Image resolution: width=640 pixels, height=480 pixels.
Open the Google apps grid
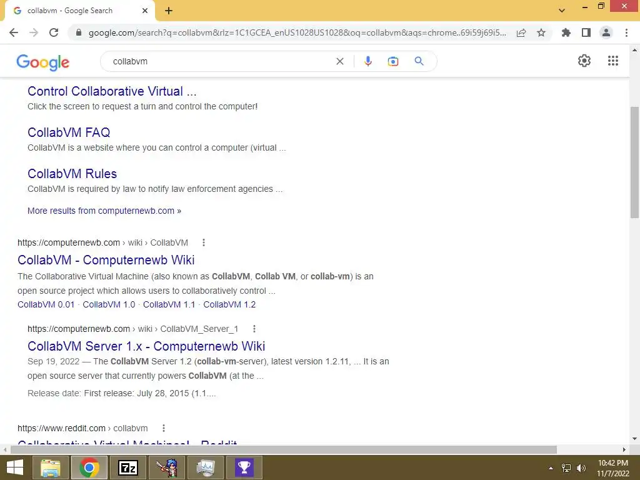click(x=613, y=61)
